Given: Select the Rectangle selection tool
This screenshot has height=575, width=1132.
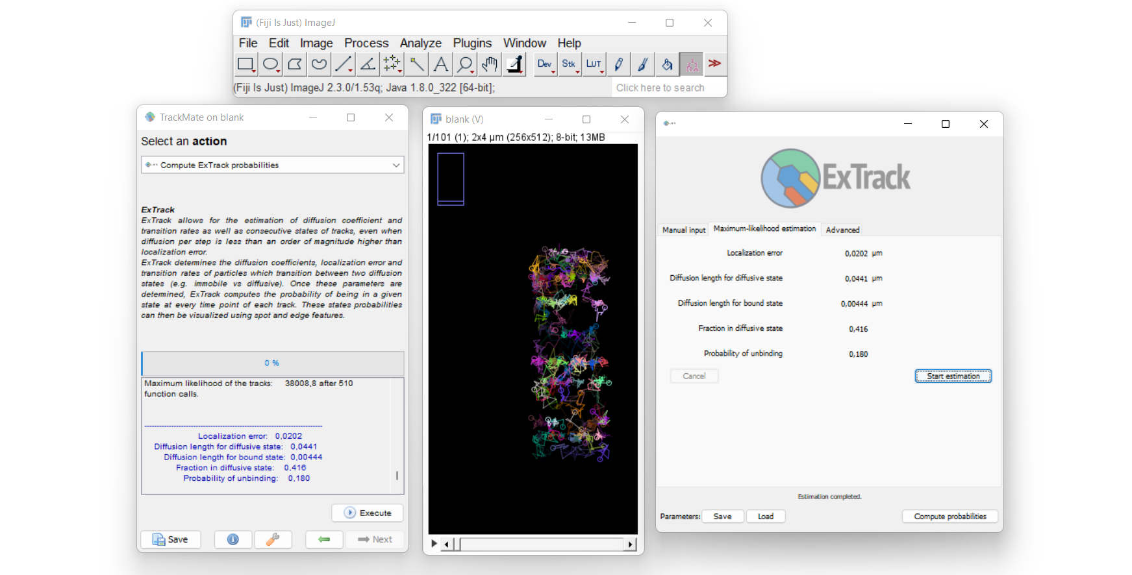Looking at the screenshot, I should [x=245, y=64].
